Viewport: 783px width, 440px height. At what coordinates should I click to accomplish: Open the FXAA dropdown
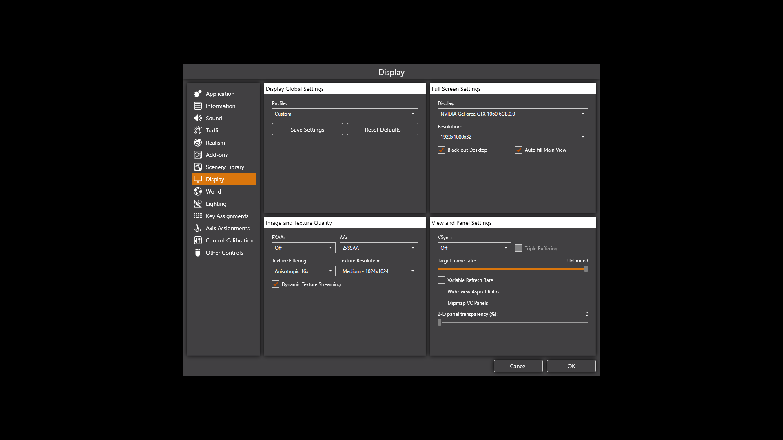pyautogui.click(x=303, y=248)
